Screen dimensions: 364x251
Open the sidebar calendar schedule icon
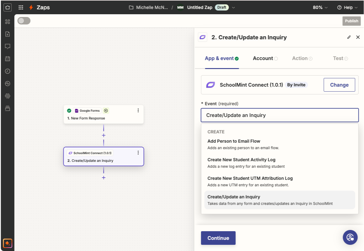pyautogui.click(x=7, y=58)
